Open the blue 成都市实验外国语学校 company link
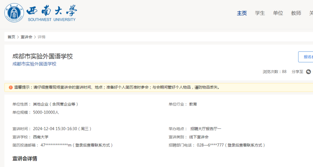Image resolution: width=313 pixels, height=167 pixels. point(34,64)
